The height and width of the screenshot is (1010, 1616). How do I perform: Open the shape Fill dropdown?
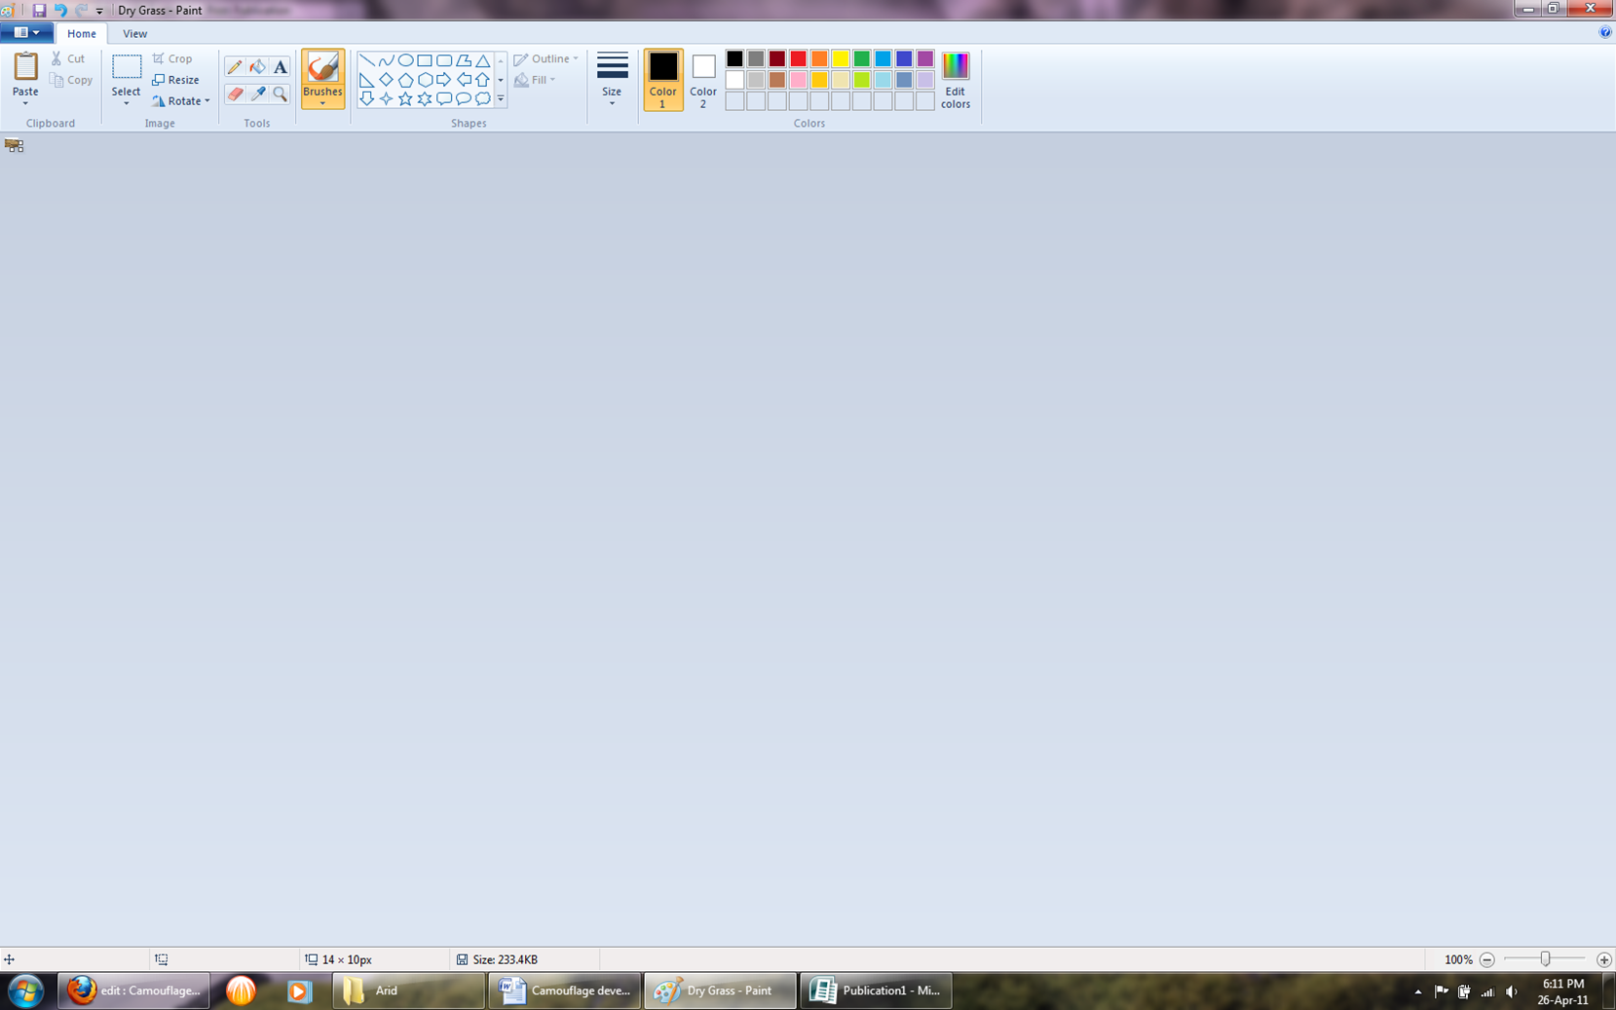[535, 80]
